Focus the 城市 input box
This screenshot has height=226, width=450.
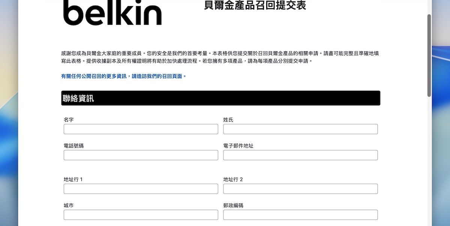tap(141, 215)
